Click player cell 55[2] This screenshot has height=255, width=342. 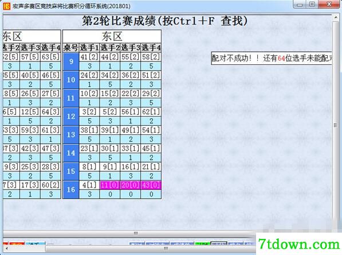(x=131, y=57)
